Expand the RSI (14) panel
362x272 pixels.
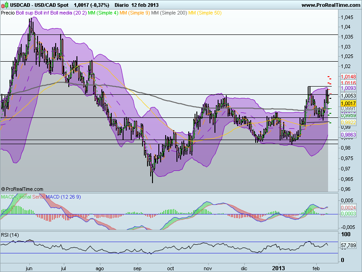[10, 235]
